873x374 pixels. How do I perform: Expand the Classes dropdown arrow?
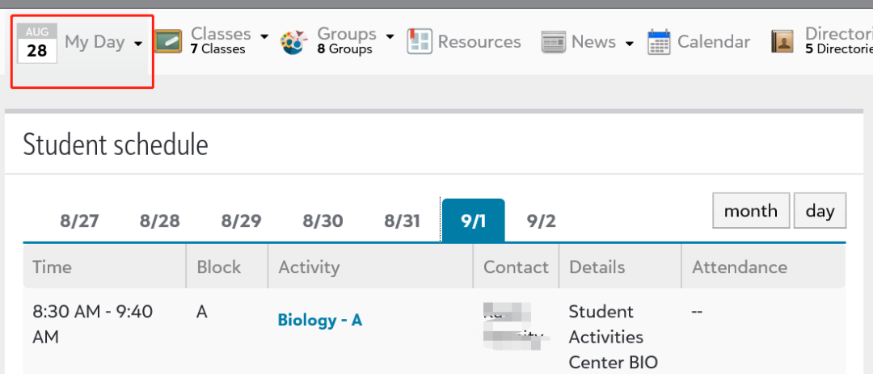[264, 36]
